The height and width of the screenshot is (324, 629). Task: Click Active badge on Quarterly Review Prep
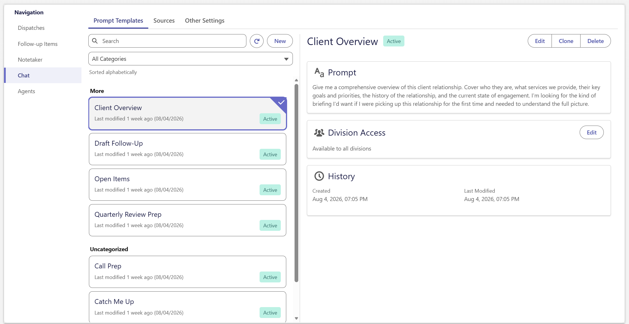(270, 225)
